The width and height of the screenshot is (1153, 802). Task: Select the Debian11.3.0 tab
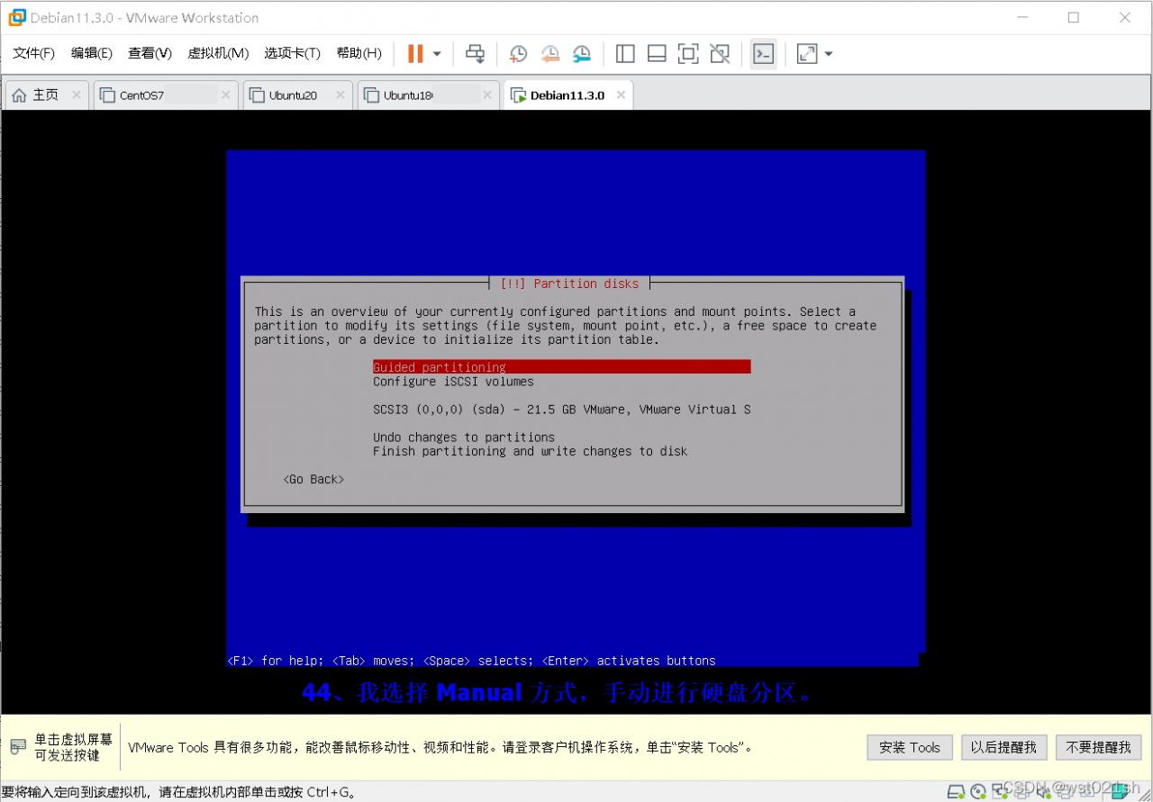click(568, 95)
